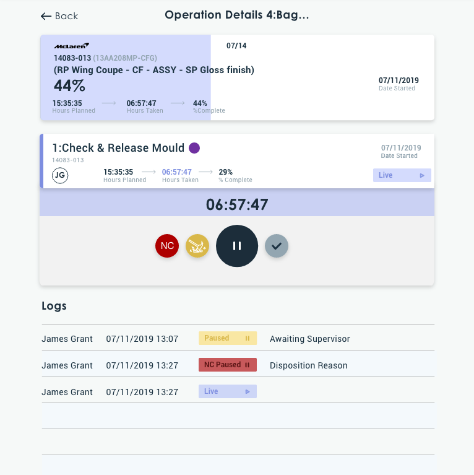Image resolution: width=474 pixels, height=475 pixels.
Task: Click '07/11/2019 13:27' in Live log row
Action: [142, 392]
